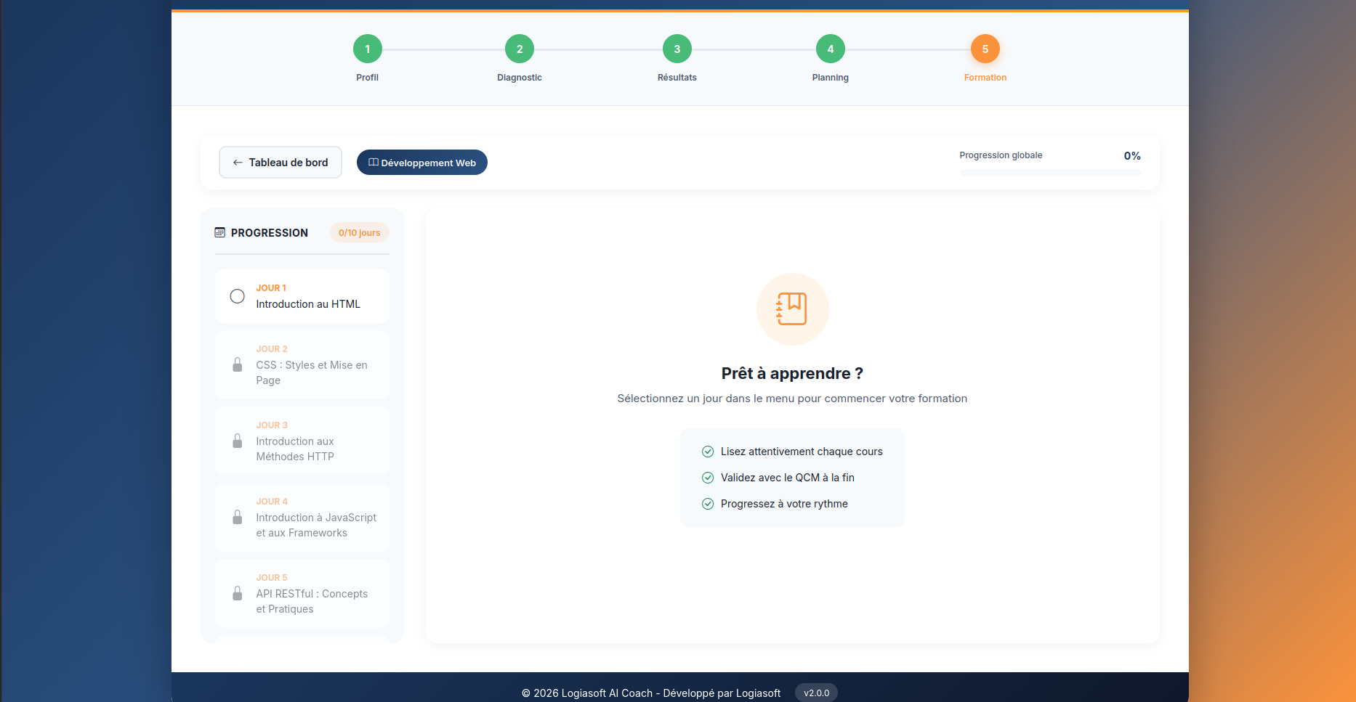1356x702 pixels.
Task: Click the orange notebook illustration icon
Action: point(792,309)
